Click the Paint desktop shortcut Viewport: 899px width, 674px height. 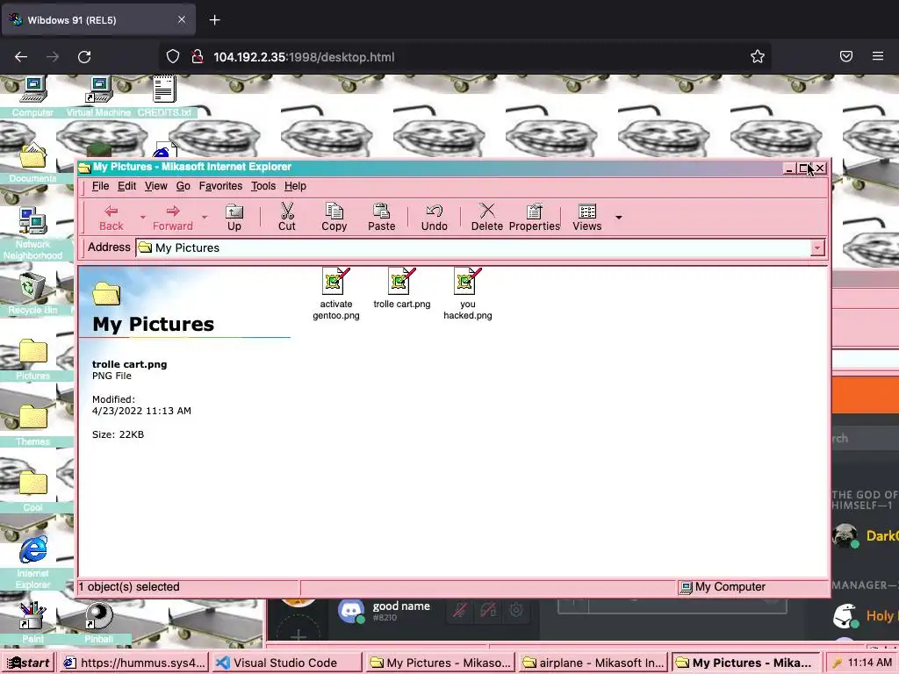pyautogui.click(x=32, y=623)
